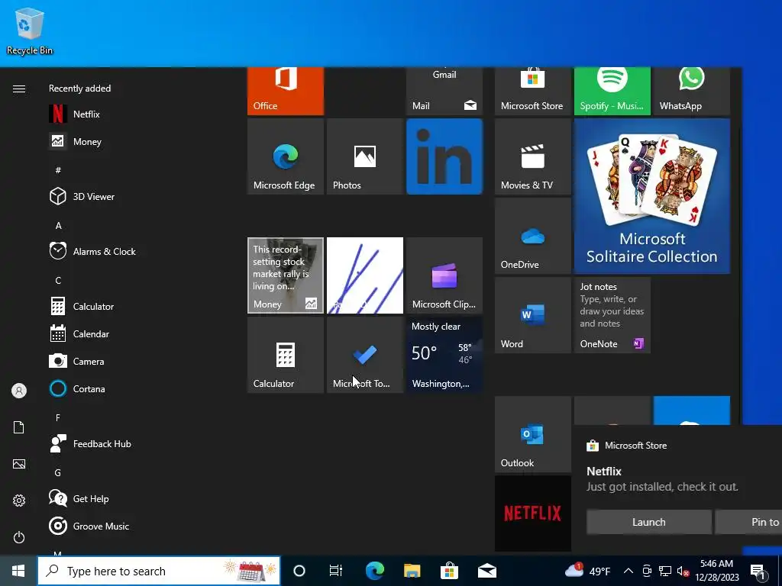Viewport: 782px width, 586px height.
Task: Click the muted volume icon in tray
Action: coord(683,571)
